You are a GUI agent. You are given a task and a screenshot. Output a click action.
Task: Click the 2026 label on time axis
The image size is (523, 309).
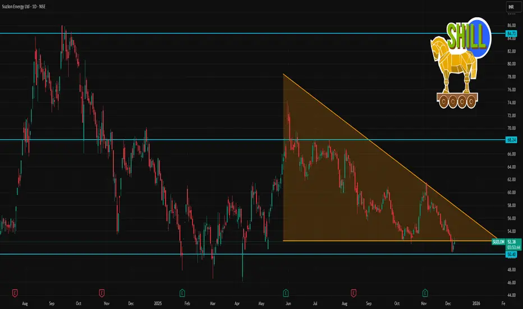(476, 303)
